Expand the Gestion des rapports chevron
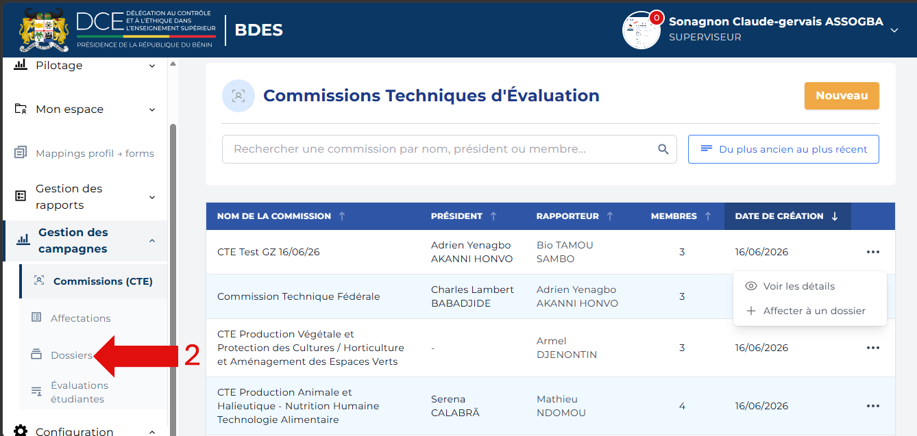The width and height of the screenshot is (917, 436). point(152,197)
